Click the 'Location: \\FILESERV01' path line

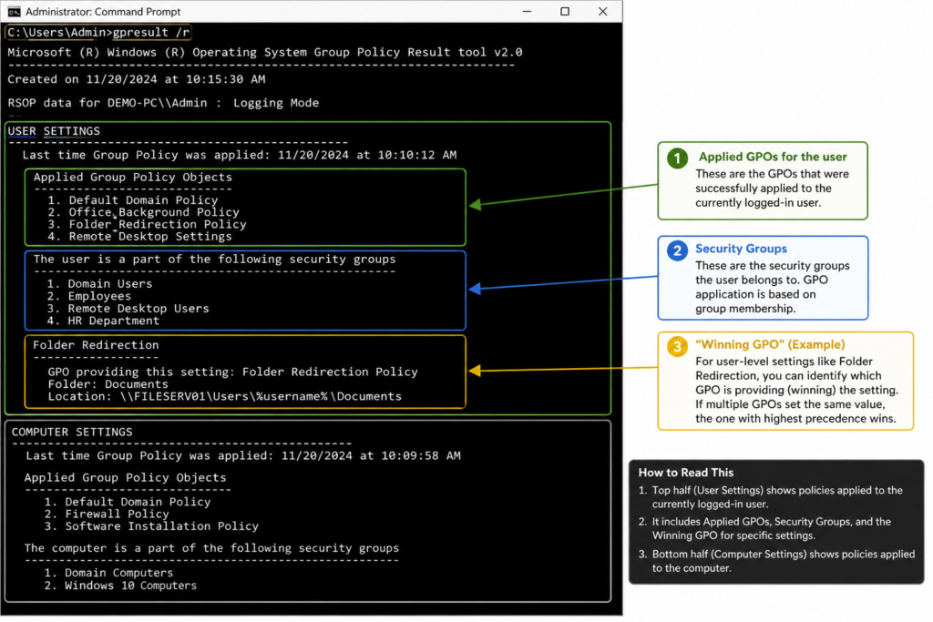[225, 397]
